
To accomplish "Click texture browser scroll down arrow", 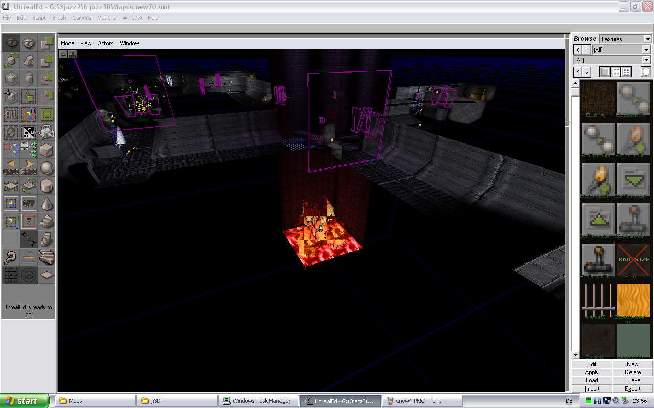I will pos(575,355).
